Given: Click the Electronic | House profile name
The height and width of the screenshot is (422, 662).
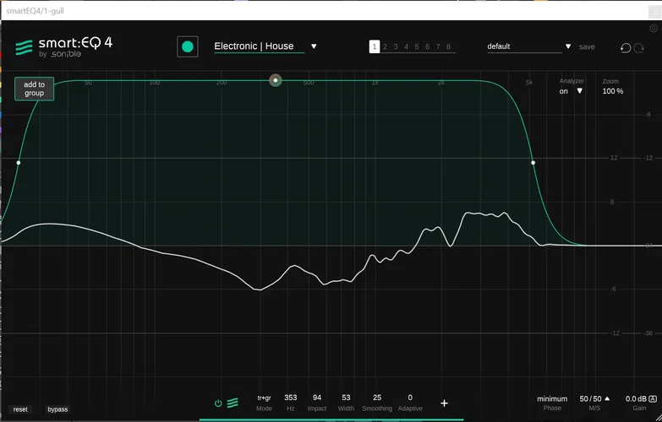Looking at the screenshot, I should tap(254, 46).
